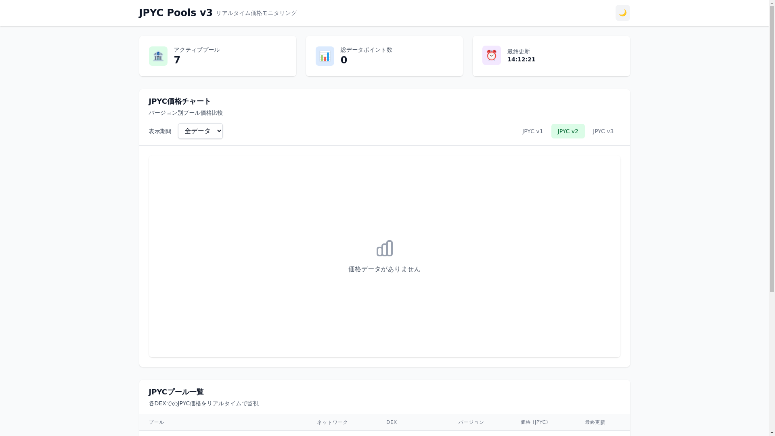This screenshot has width=775, height=436.
Task: Click the empty chart placeholder icon
Action: point(385,248)
